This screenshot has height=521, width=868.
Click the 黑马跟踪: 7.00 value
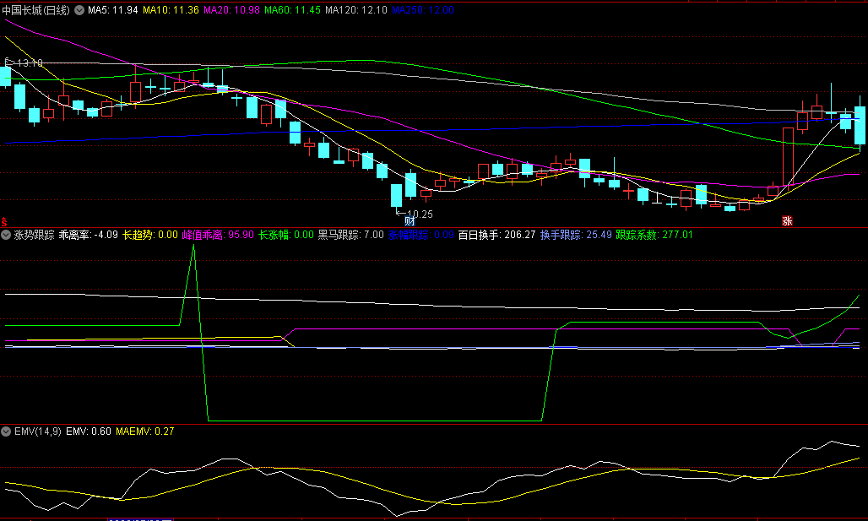351,235
